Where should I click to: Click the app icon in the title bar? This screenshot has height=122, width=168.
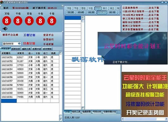point(2,2)
